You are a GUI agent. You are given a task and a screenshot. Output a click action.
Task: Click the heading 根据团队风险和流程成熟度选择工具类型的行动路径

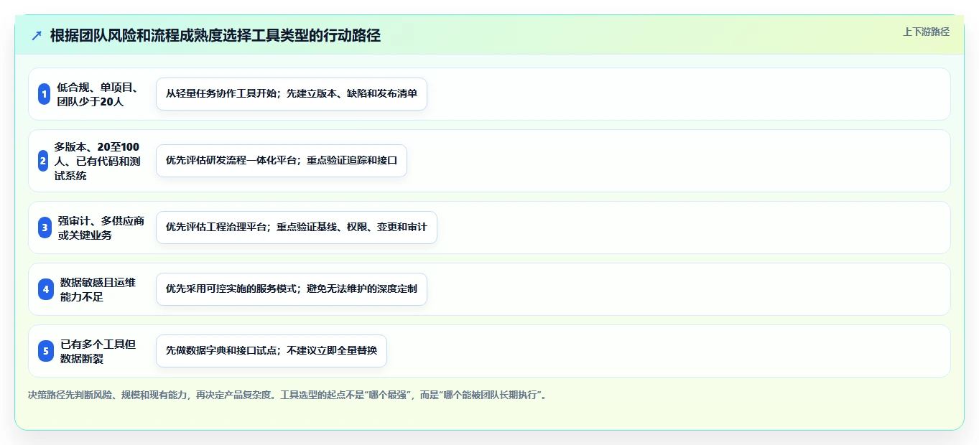coord(215,35)
